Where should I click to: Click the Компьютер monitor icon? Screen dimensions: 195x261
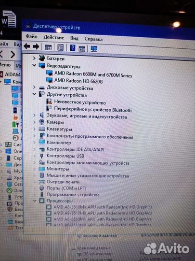click(x=41, y=142)
